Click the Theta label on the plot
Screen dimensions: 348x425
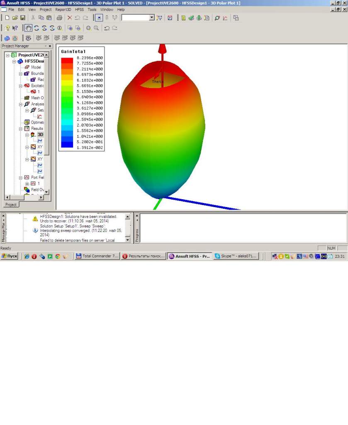point(158,82)
